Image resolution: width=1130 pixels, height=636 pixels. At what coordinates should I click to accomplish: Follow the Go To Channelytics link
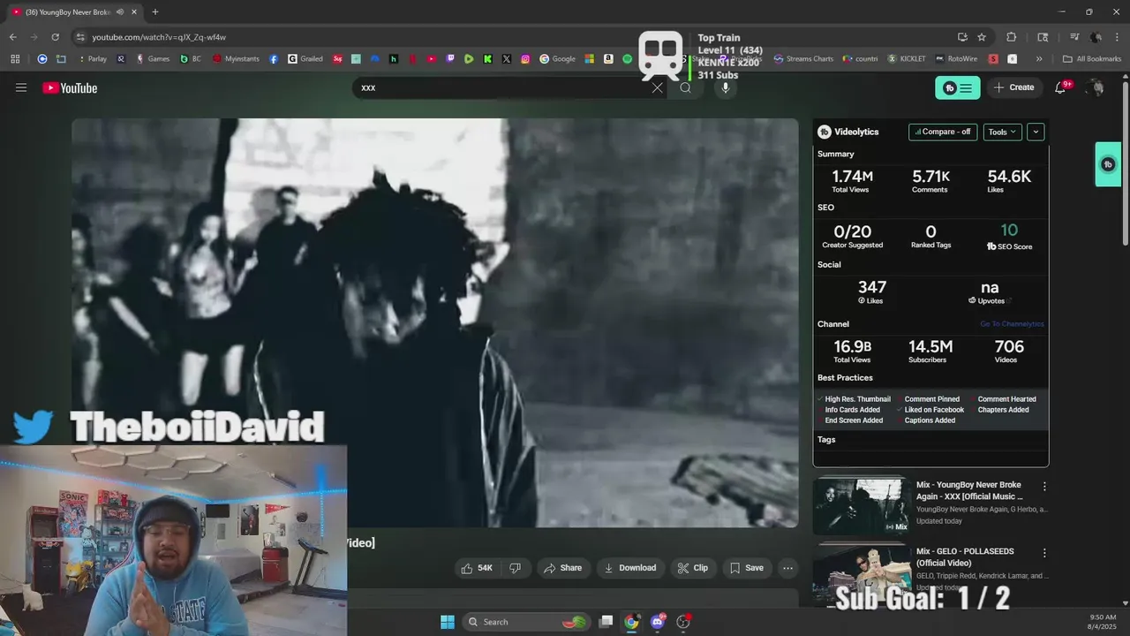[1012, 324]
